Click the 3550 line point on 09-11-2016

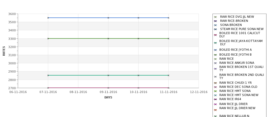click(108, 18)
